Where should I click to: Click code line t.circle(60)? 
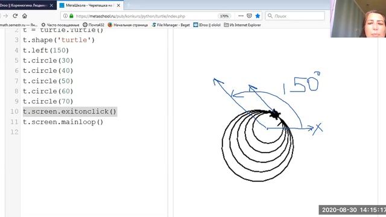(48, 91)
